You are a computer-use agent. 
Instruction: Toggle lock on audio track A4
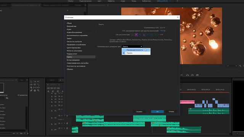click(52, 129)
